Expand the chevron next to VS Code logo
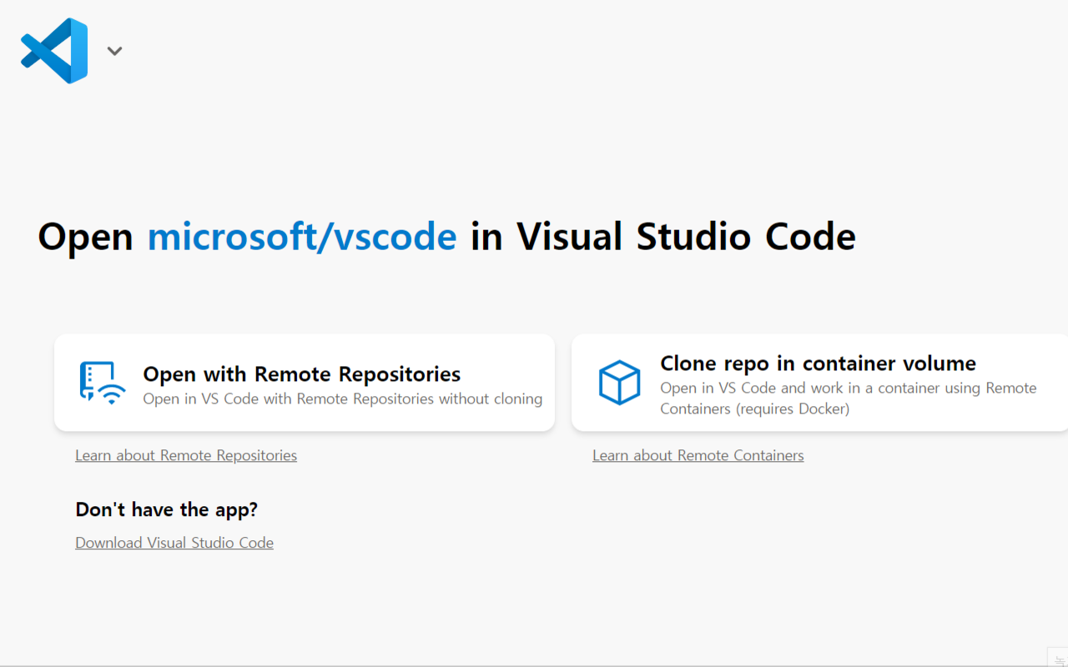The width and height of the screenshot is (1068, 667). pos(115,51)
